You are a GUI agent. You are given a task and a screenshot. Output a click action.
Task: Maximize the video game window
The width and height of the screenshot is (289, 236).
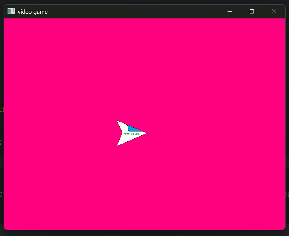[252, 12]
